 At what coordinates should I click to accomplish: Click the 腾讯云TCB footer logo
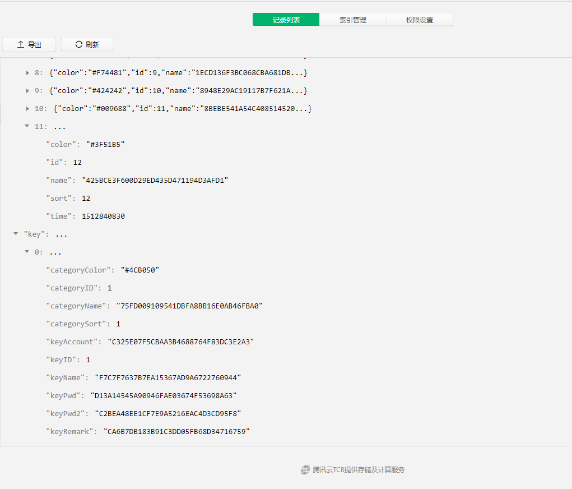pos(305,470)
